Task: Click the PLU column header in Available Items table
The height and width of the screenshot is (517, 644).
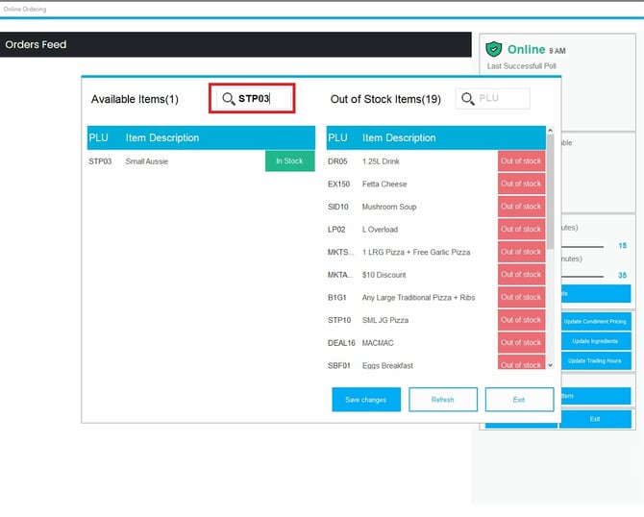Action: (x=99, y=137)
